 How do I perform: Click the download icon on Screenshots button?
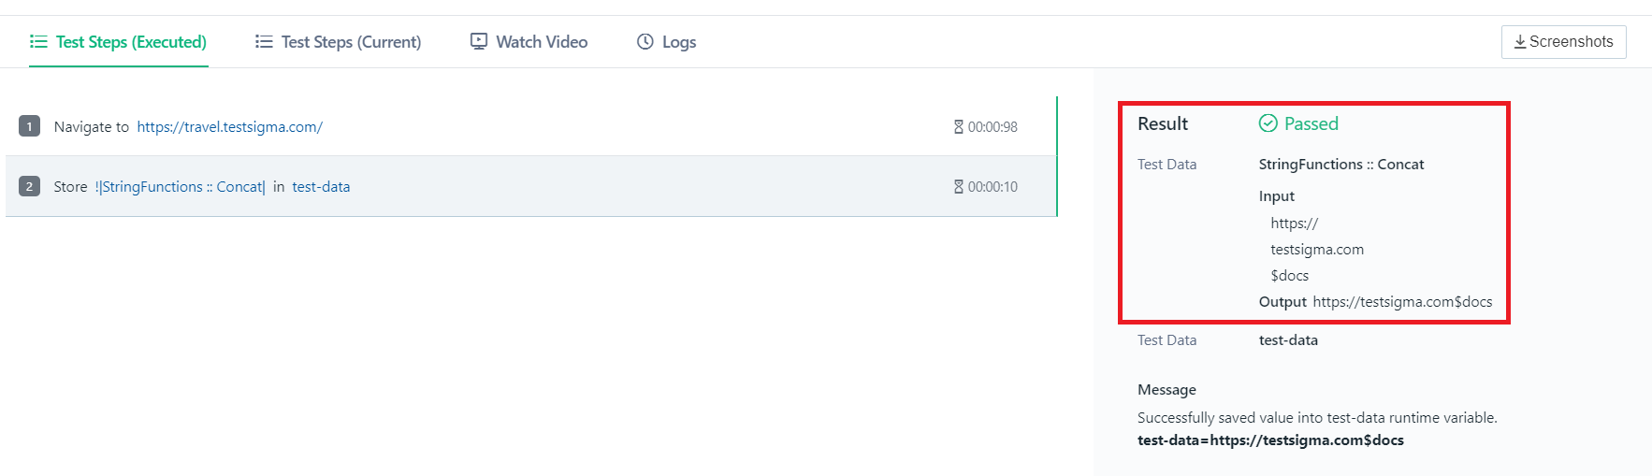click(1520, 42)
